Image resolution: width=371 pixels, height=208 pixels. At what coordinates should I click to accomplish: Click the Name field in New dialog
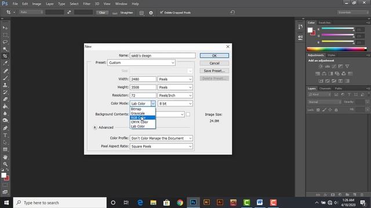coord(162,55)
